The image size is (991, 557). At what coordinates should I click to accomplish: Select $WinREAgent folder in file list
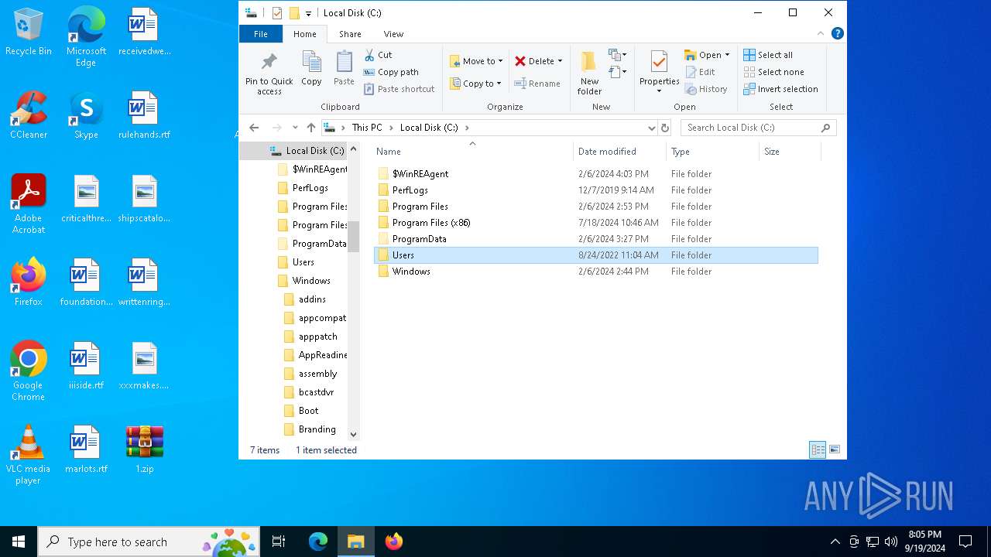pyautogui.click(x=595, y=174)
